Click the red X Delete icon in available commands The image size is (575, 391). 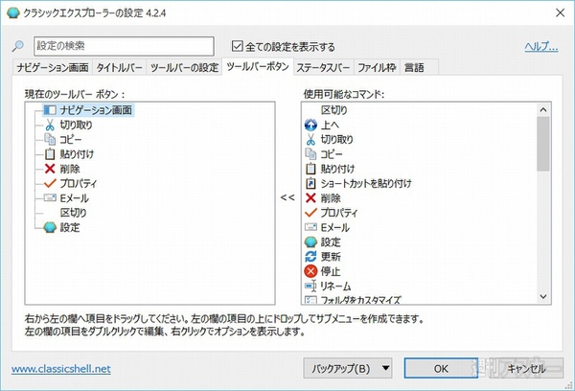(310, 198)
